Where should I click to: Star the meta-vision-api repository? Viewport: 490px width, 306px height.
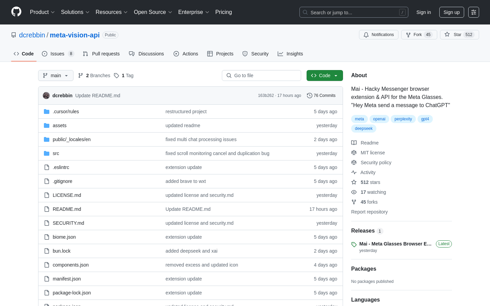click(459, 35)
